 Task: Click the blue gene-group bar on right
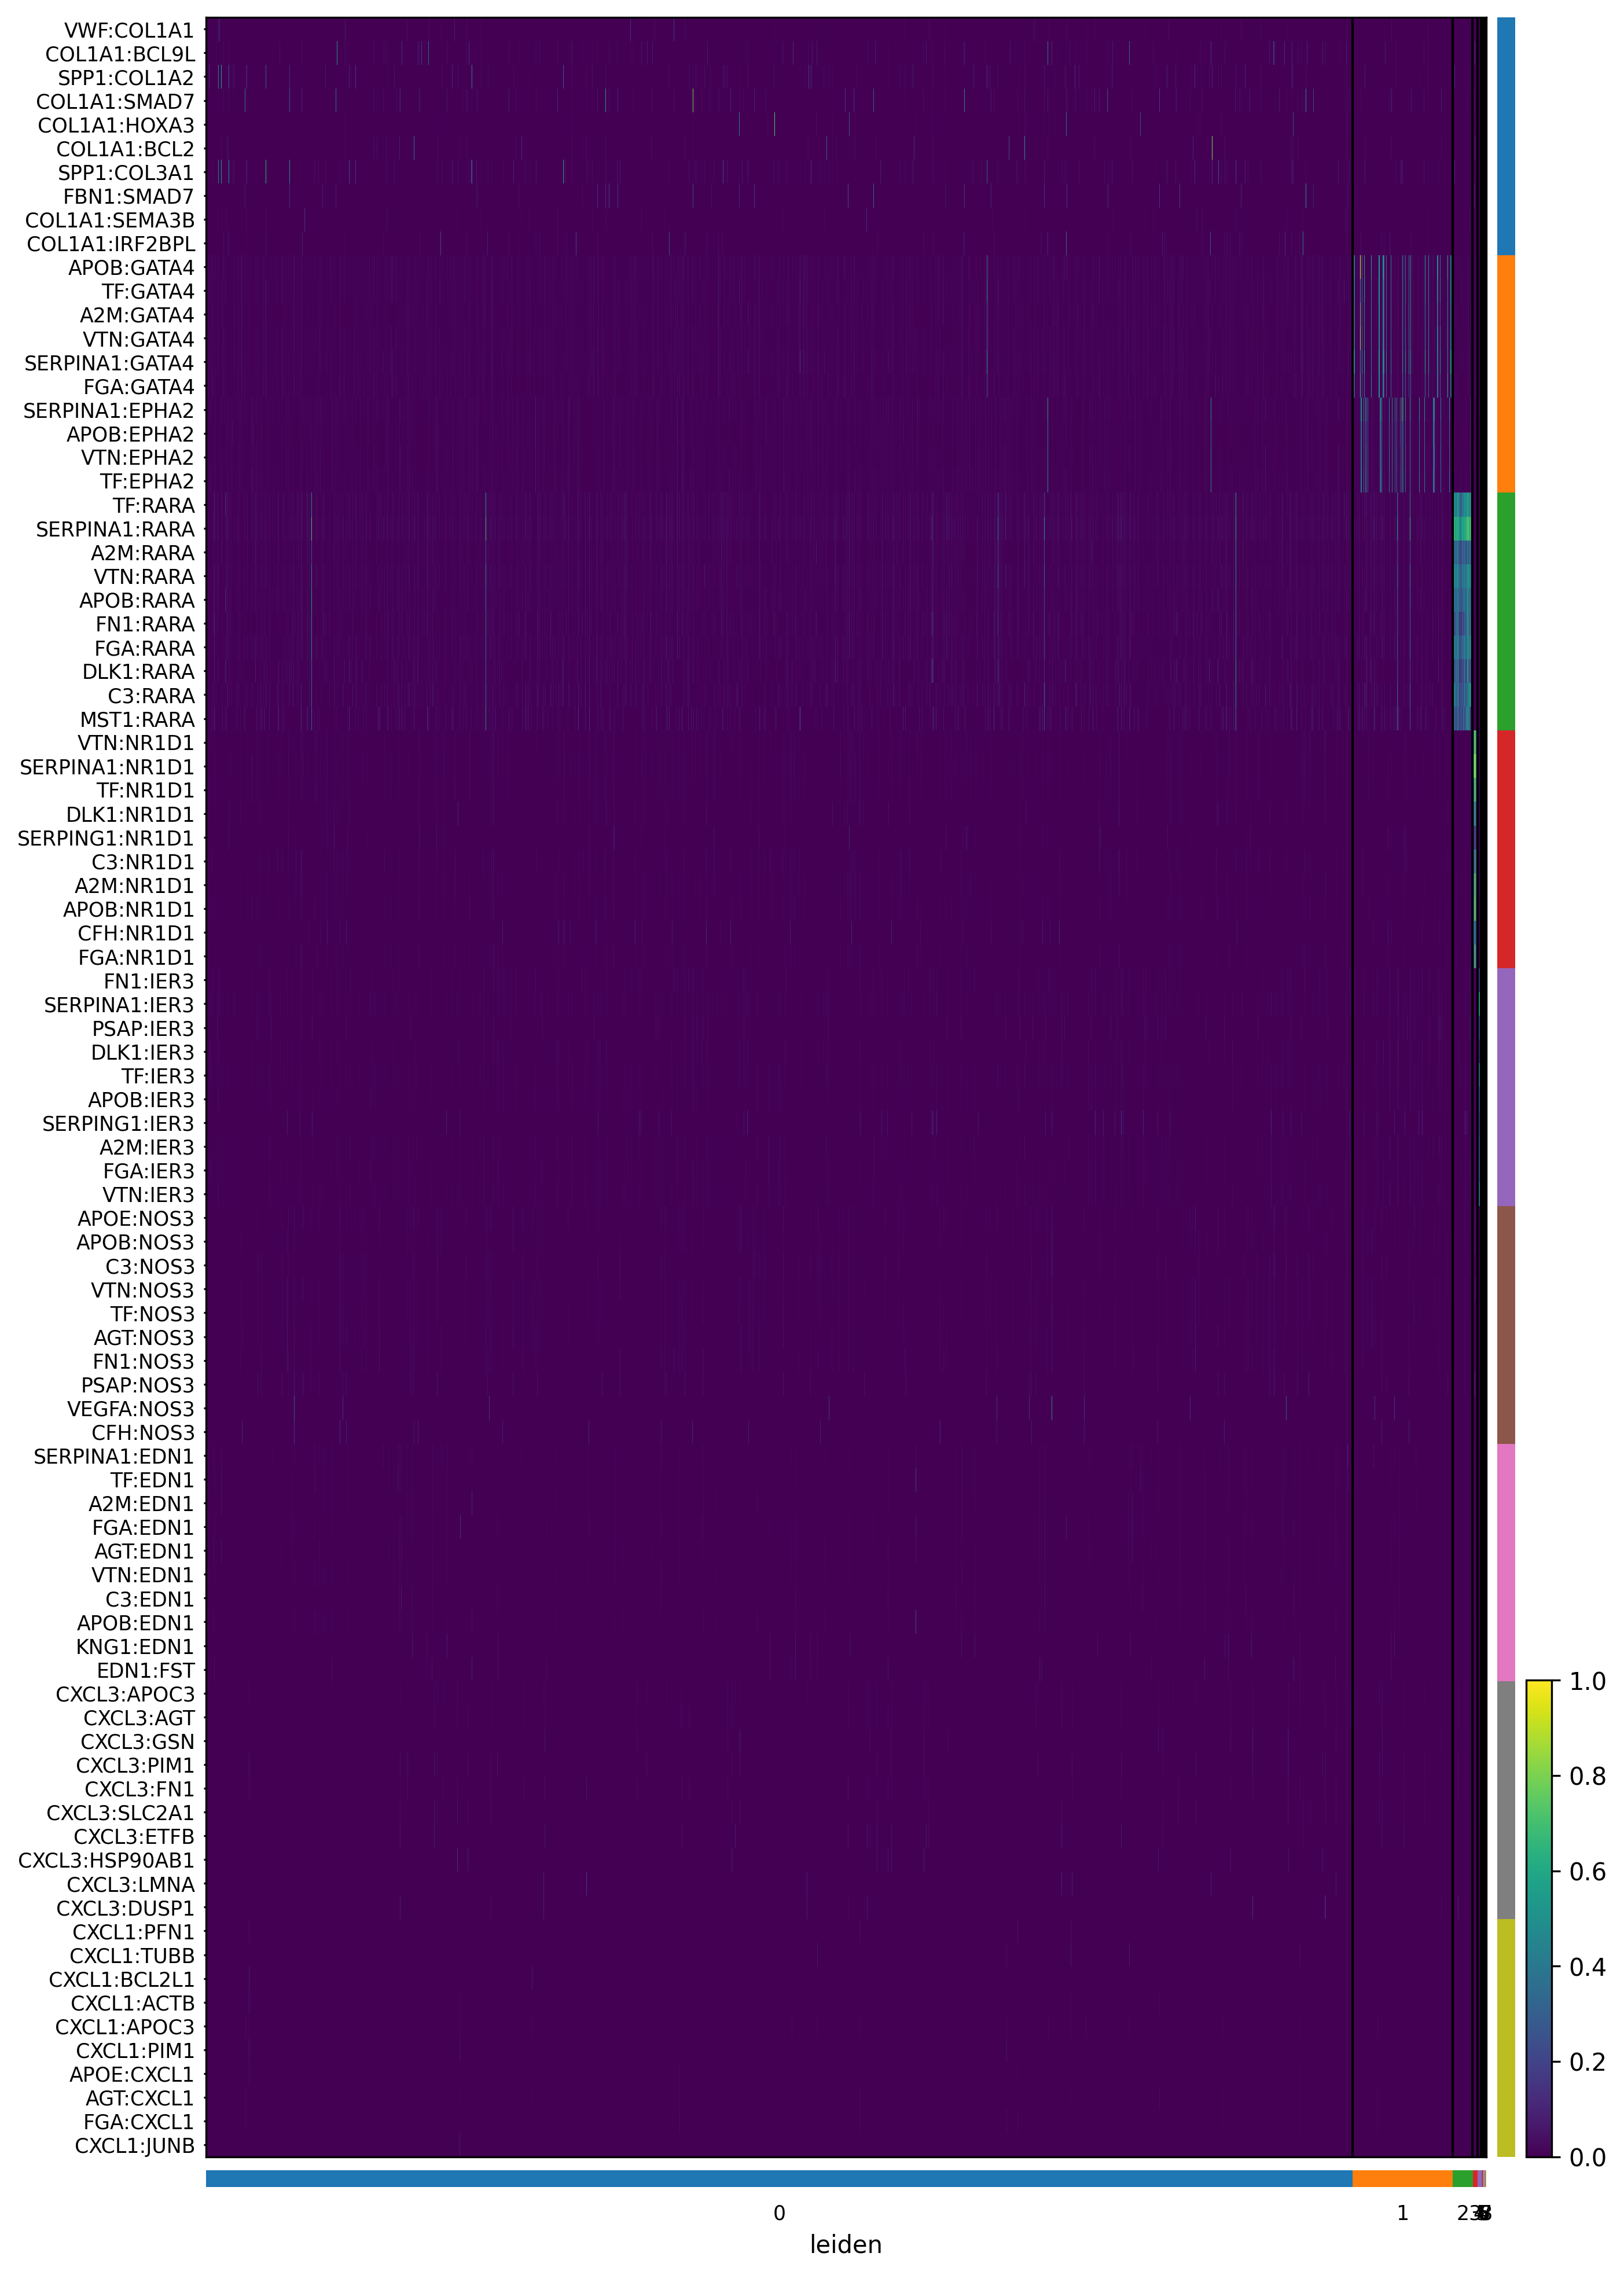pyautogui.click(x=1506, y=137)
